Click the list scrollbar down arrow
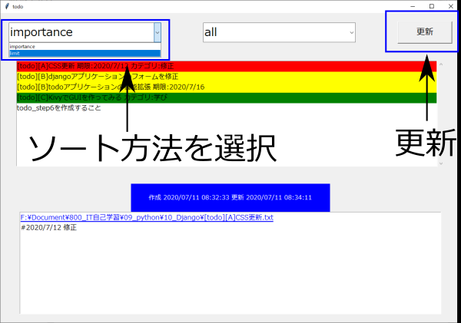This screenshot has width=461, height=323. tap(441, 163)
